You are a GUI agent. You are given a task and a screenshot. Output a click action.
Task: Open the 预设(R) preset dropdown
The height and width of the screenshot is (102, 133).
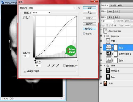pos(52,8)
